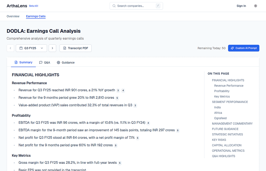
Task: Click citation 3 next to VAP sales
Action: 135,106
